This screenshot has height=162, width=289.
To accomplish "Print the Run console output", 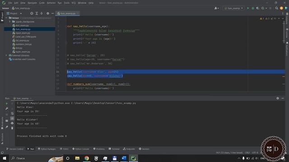I will [12, 123].
